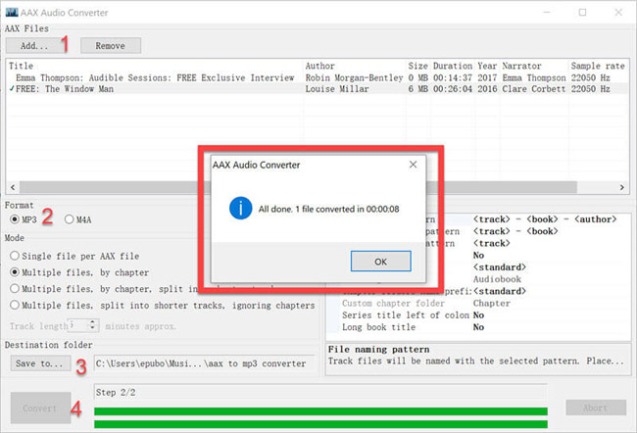The image size is (637, 433).
Task: Minimize the AAX Audio Converter main window
Action: click(547, 12)
